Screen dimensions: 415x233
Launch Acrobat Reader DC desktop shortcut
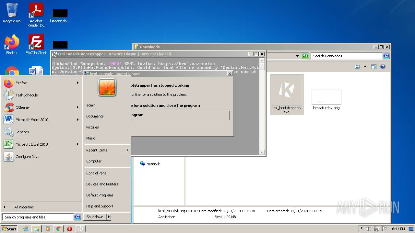36,15
